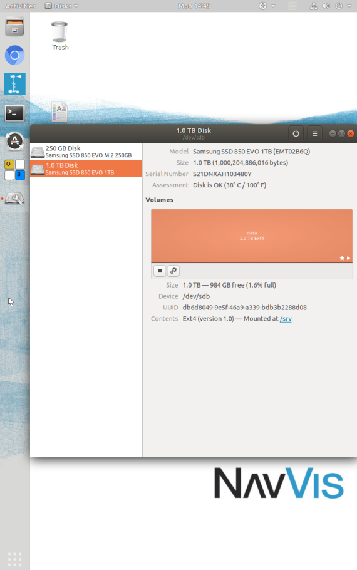Viewport: 357px width, 570px height.
Task: Open the hamburger drive options menu
Action: click(315, 133)
